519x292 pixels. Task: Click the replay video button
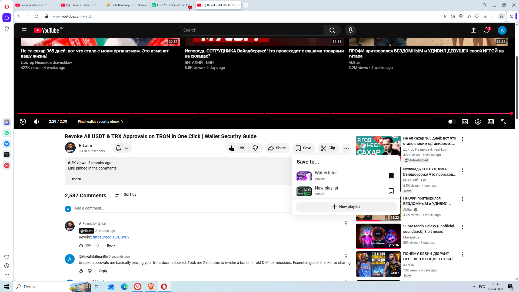(x=23, y=122)
